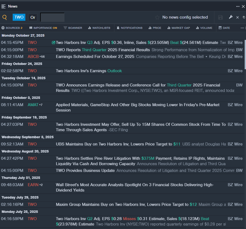Click the copy config icon
The height and width of the screenshot is (229, 246).
(244, 18)
